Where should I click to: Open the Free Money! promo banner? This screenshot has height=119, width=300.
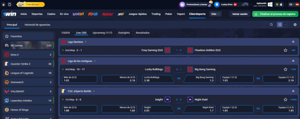[x=31, y=4]
